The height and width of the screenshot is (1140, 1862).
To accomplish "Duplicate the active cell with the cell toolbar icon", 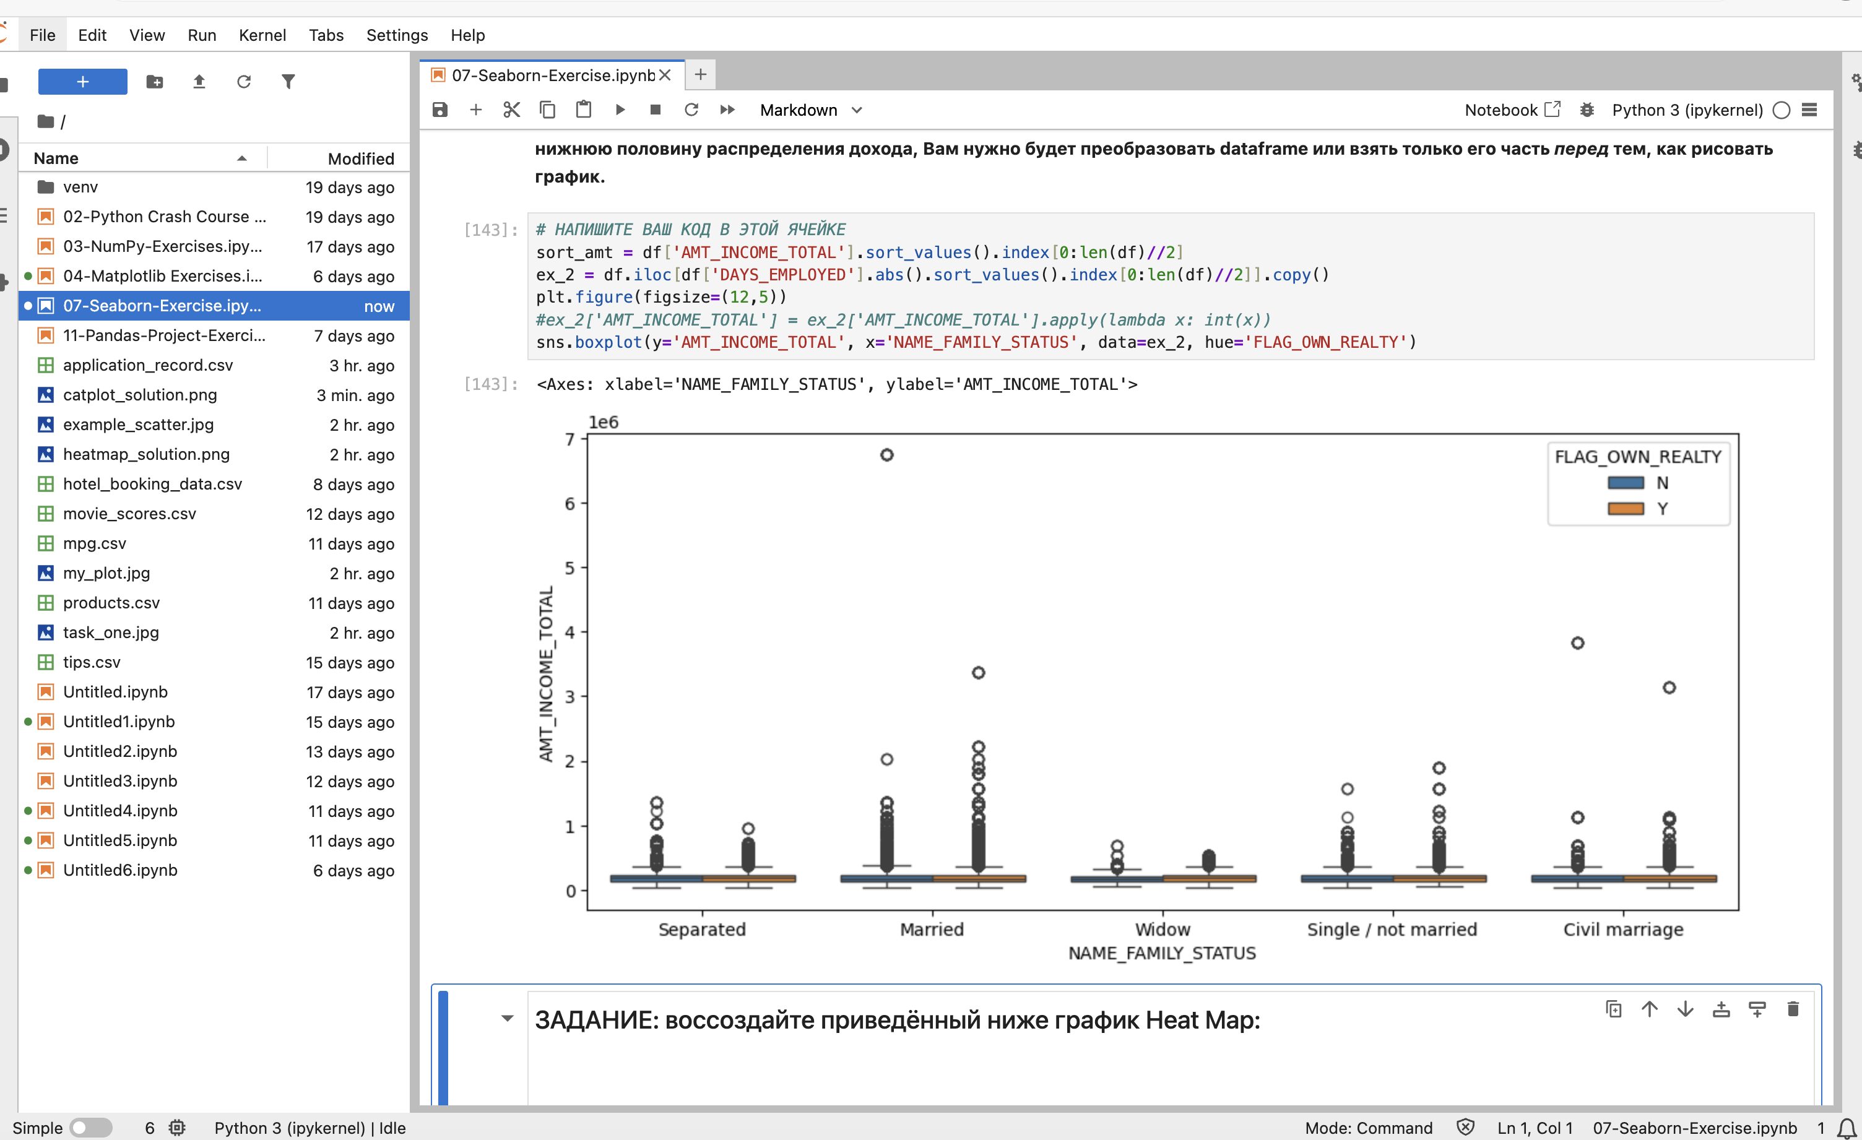I will tap(1613, 1009).
